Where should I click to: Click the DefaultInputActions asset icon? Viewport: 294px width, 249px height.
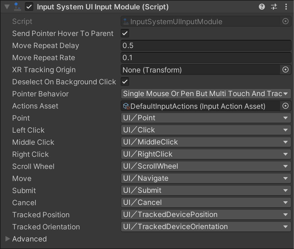[x=125, y=106]
